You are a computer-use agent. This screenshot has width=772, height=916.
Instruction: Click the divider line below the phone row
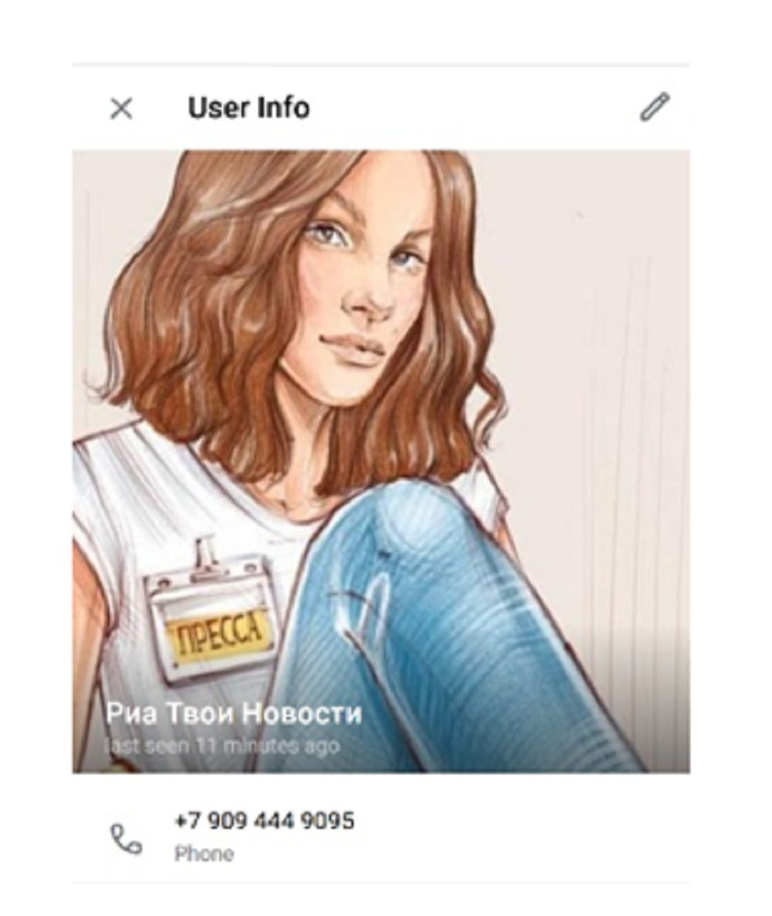coord(381,883)
